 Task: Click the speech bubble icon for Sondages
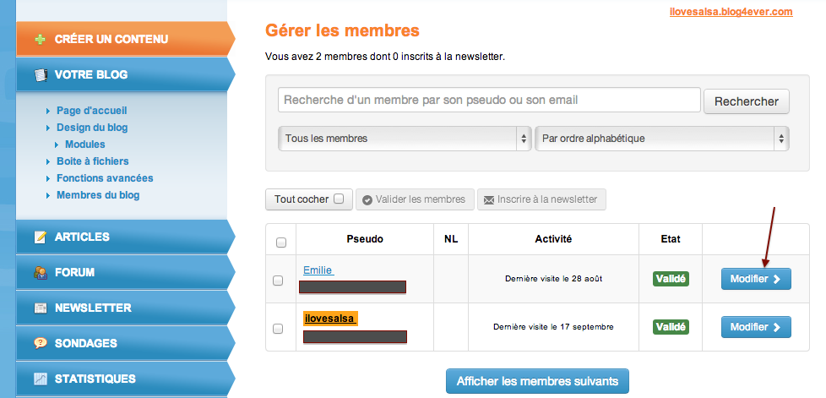click(x=41, y=343)
